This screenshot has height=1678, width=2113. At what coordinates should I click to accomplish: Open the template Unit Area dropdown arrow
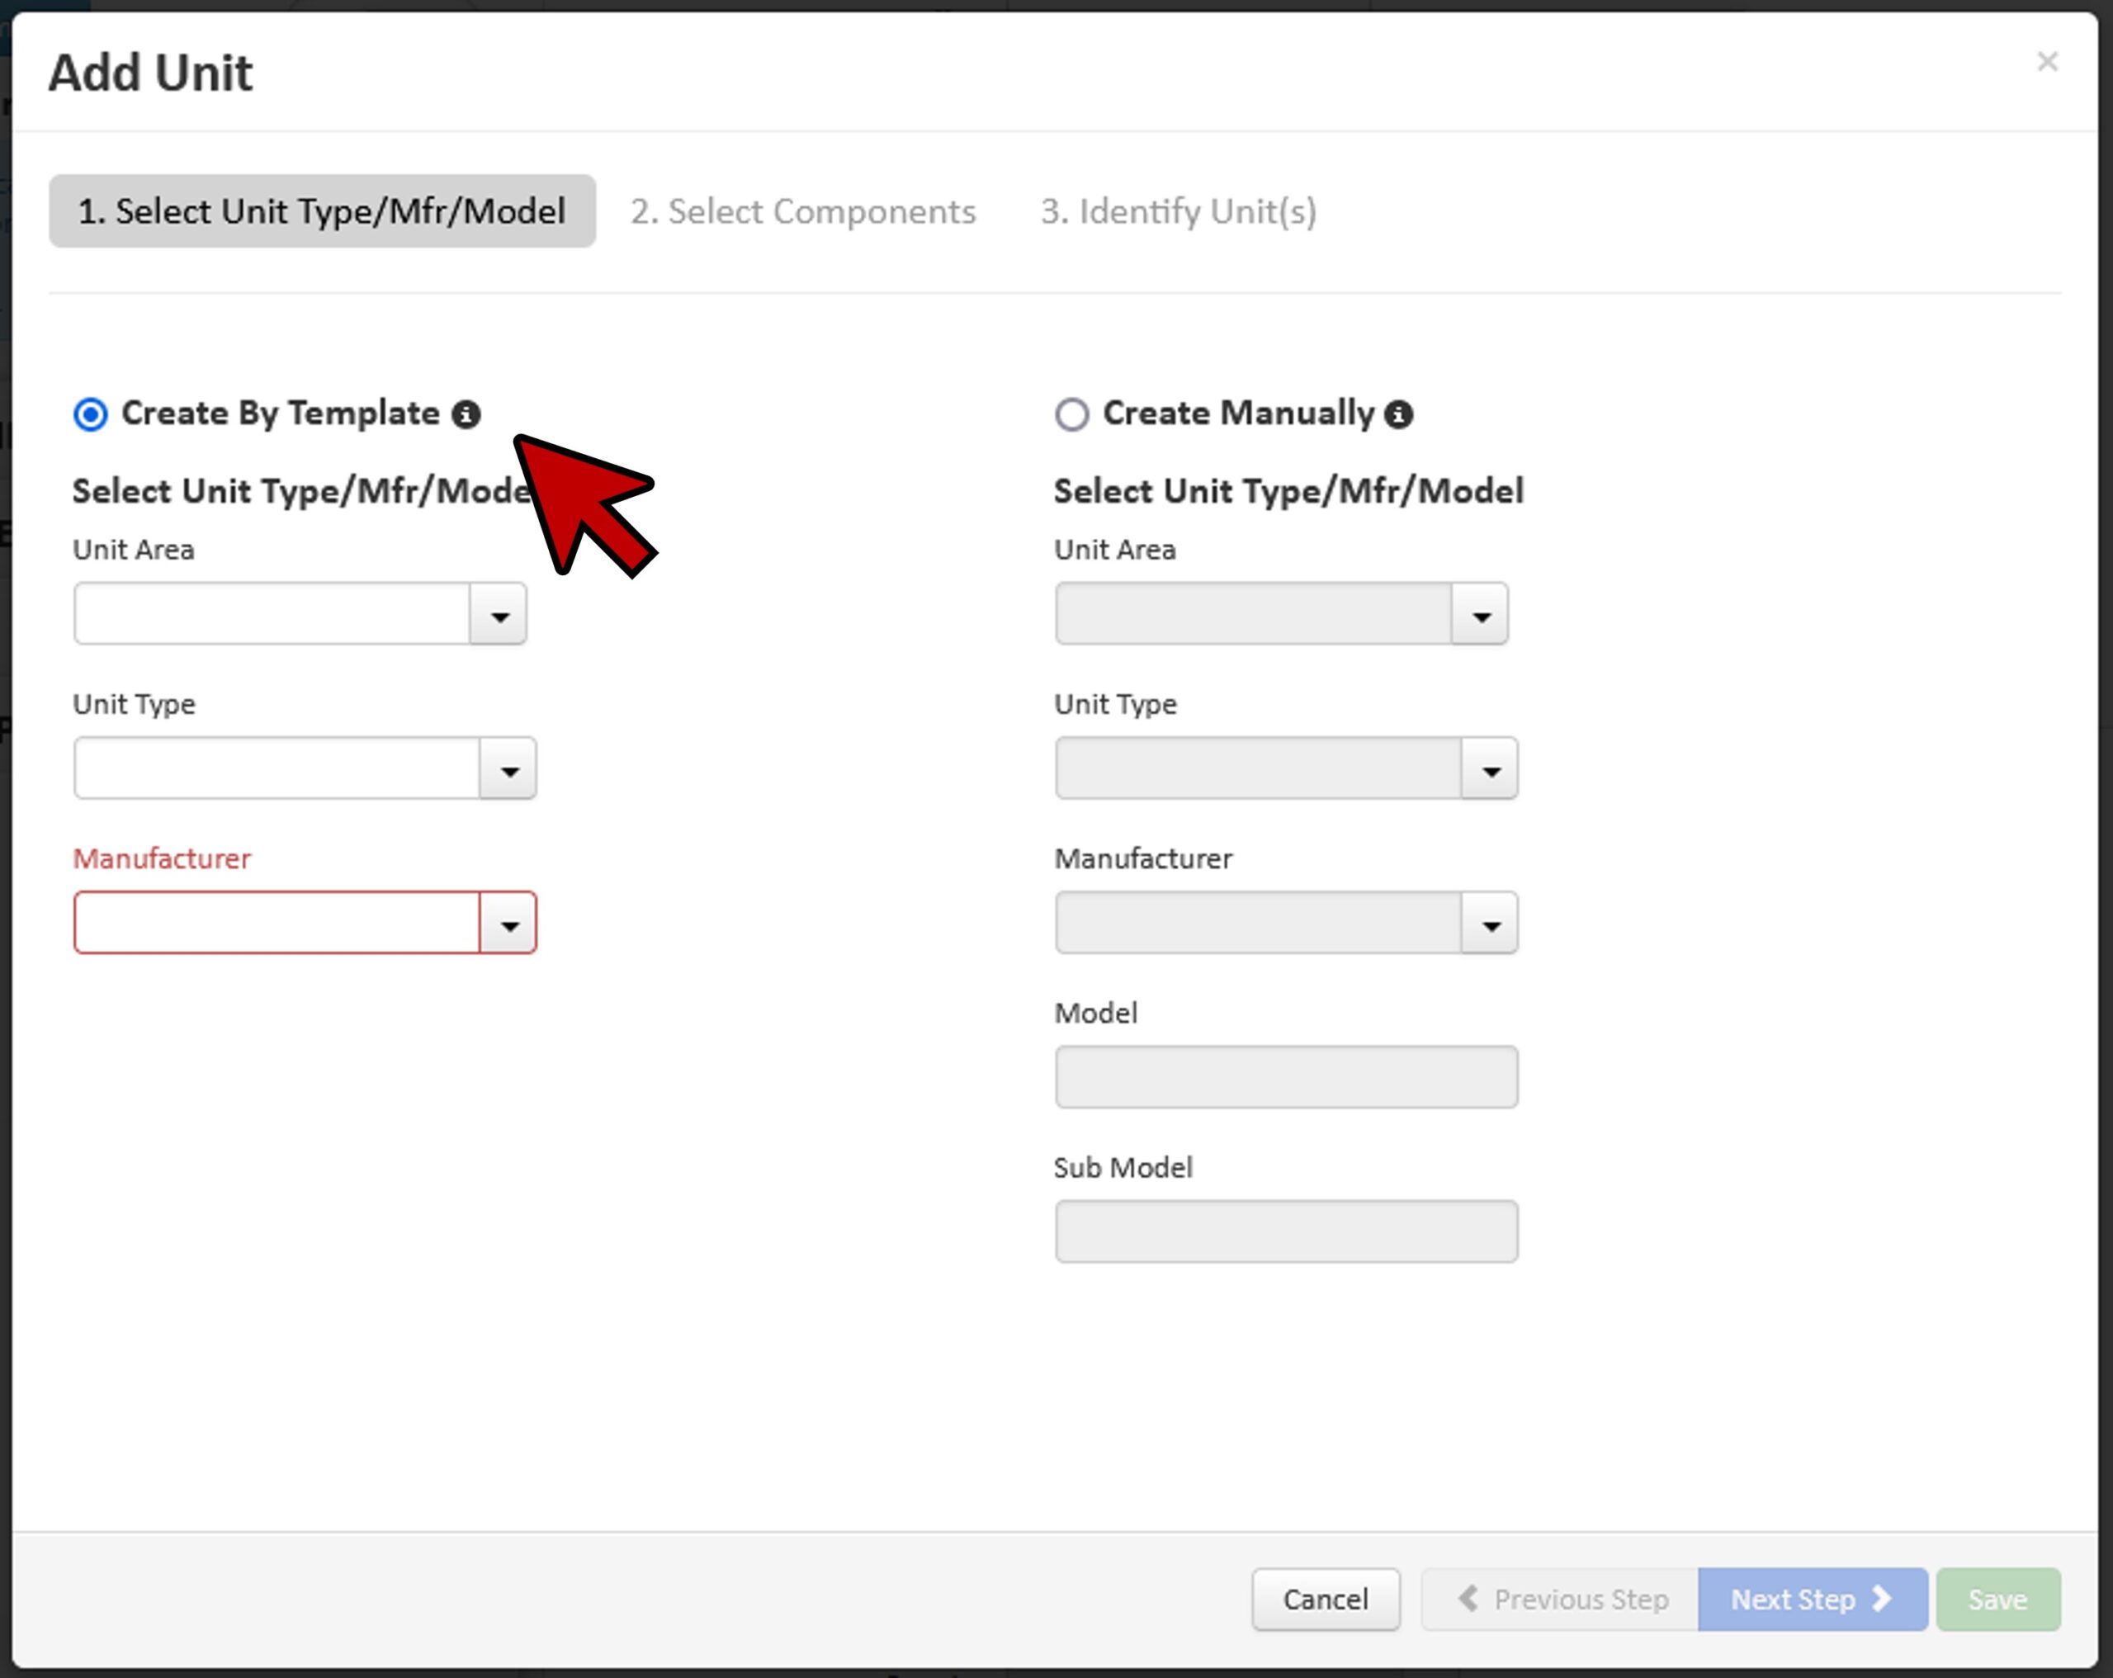tap(499, 615)
